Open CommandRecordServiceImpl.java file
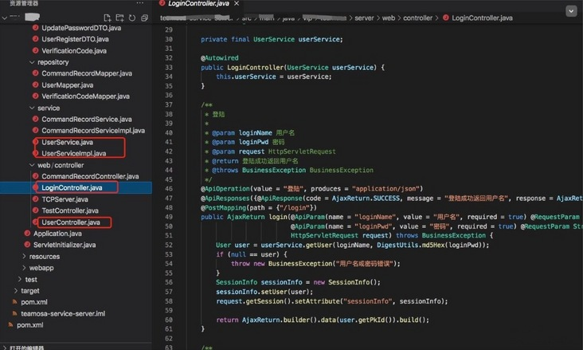 coord(93,130)
